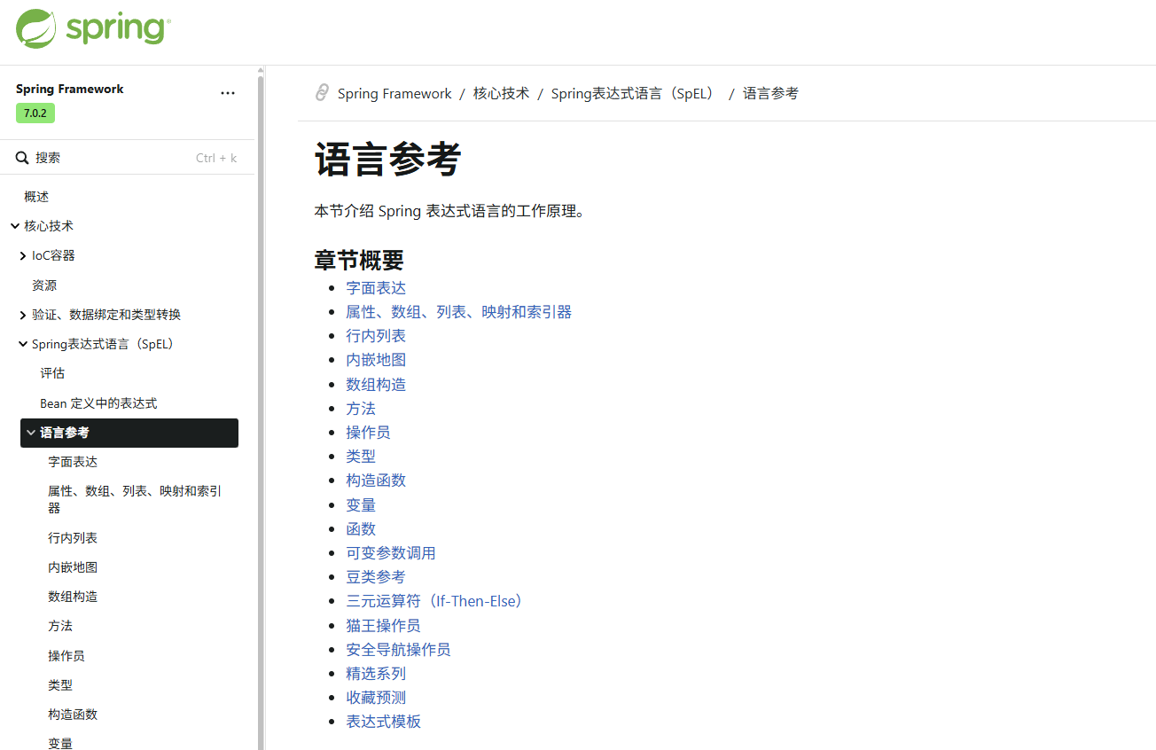The image size is (1156, 750).
Task: Open 构造函数 link in 章节概要
Action: pyautogui.click(x=376, y=480)
